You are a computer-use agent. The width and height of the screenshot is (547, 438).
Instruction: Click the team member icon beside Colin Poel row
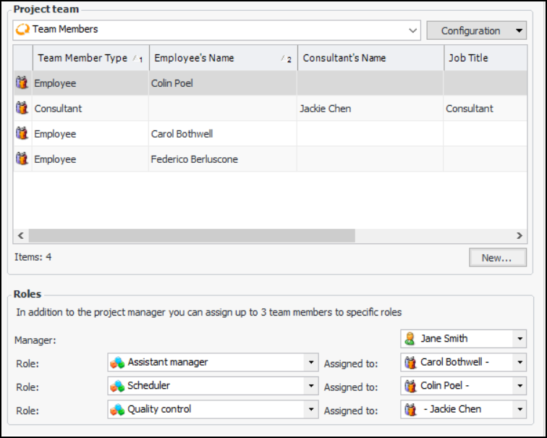click(22, 83)
